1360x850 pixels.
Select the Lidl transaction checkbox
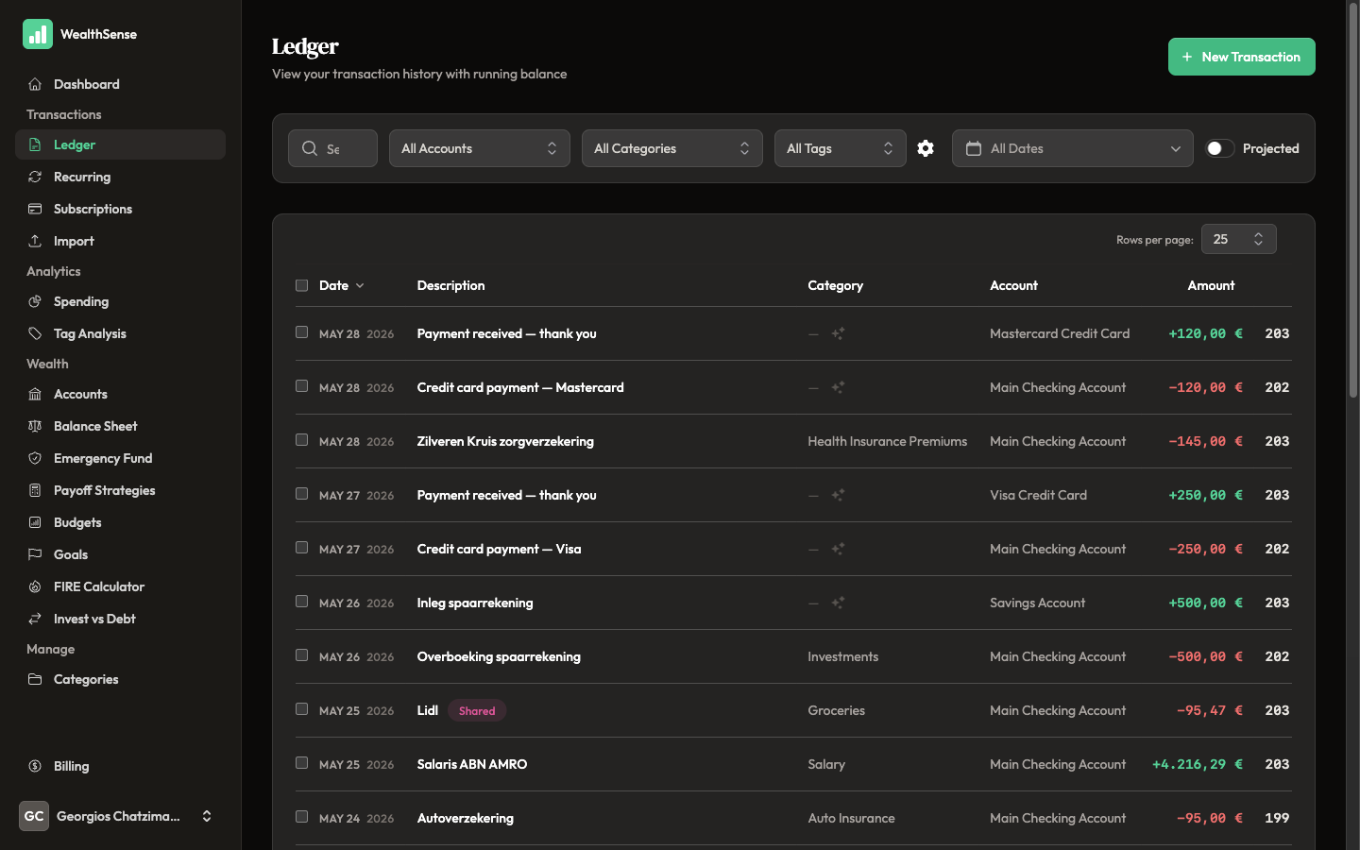tap(301, 709)
